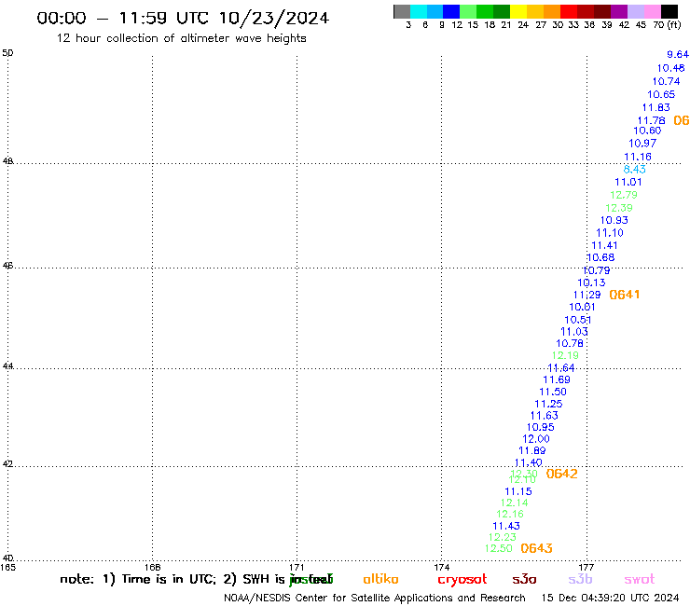Screen dimensions: 690x606
Task: Click the orange 0641 time marker
Action: click(625, 295)
